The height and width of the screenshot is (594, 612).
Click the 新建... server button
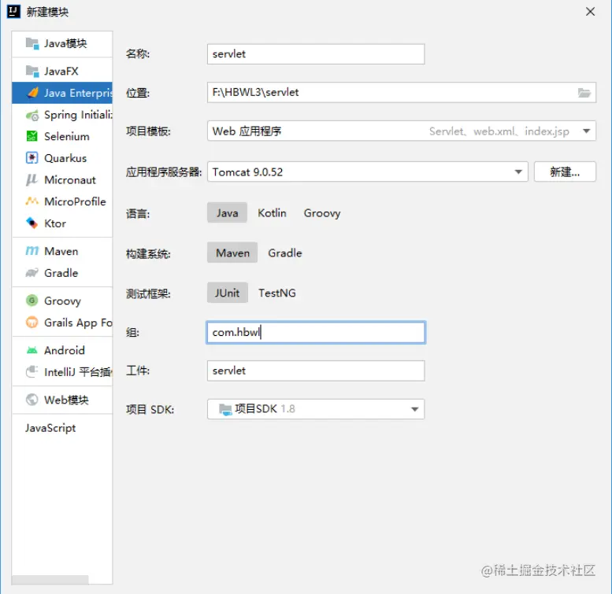coord(565,172)
